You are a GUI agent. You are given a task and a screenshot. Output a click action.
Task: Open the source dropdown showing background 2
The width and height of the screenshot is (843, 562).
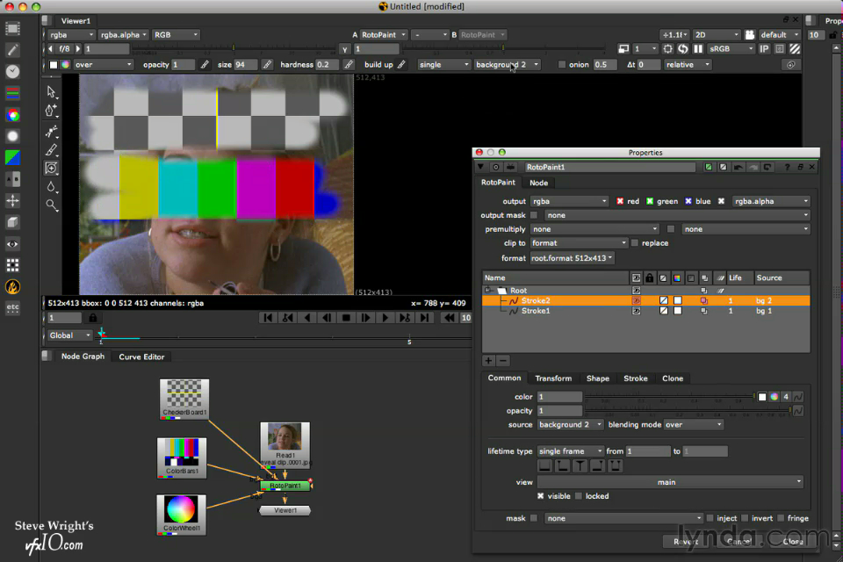pyautogui.click(x=569, y=425)
